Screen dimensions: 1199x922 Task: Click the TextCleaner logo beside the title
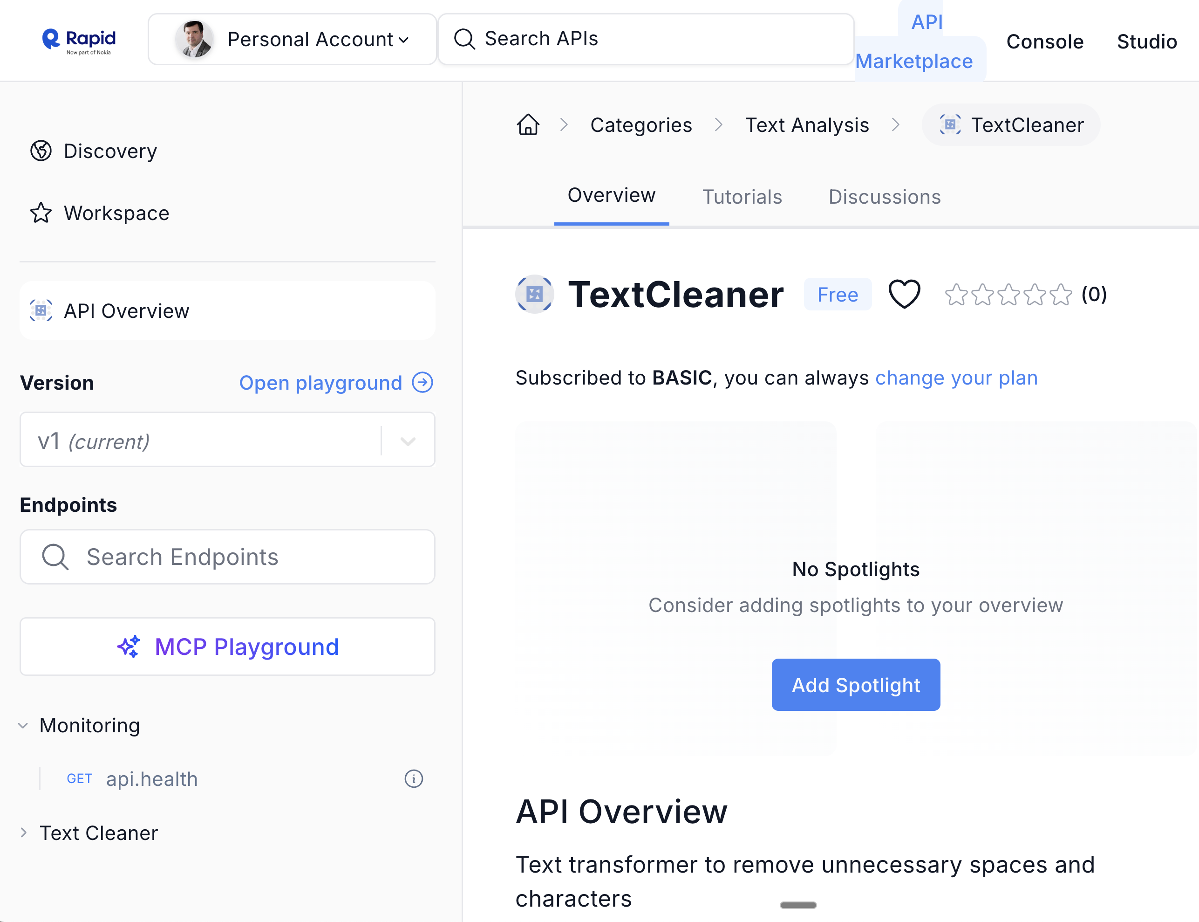coord(534,294)
